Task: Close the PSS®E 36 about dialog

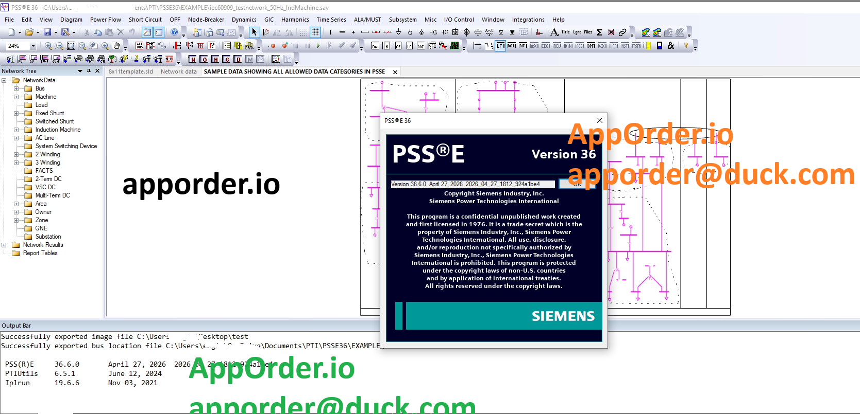Action: click(x=599, y=120)
